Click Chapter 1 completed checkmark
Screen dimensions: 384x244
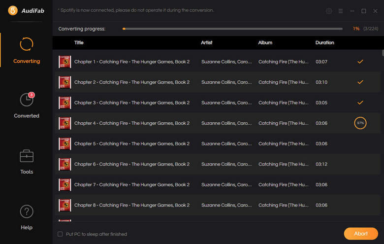pyautogui.click(x=360, y=62)
